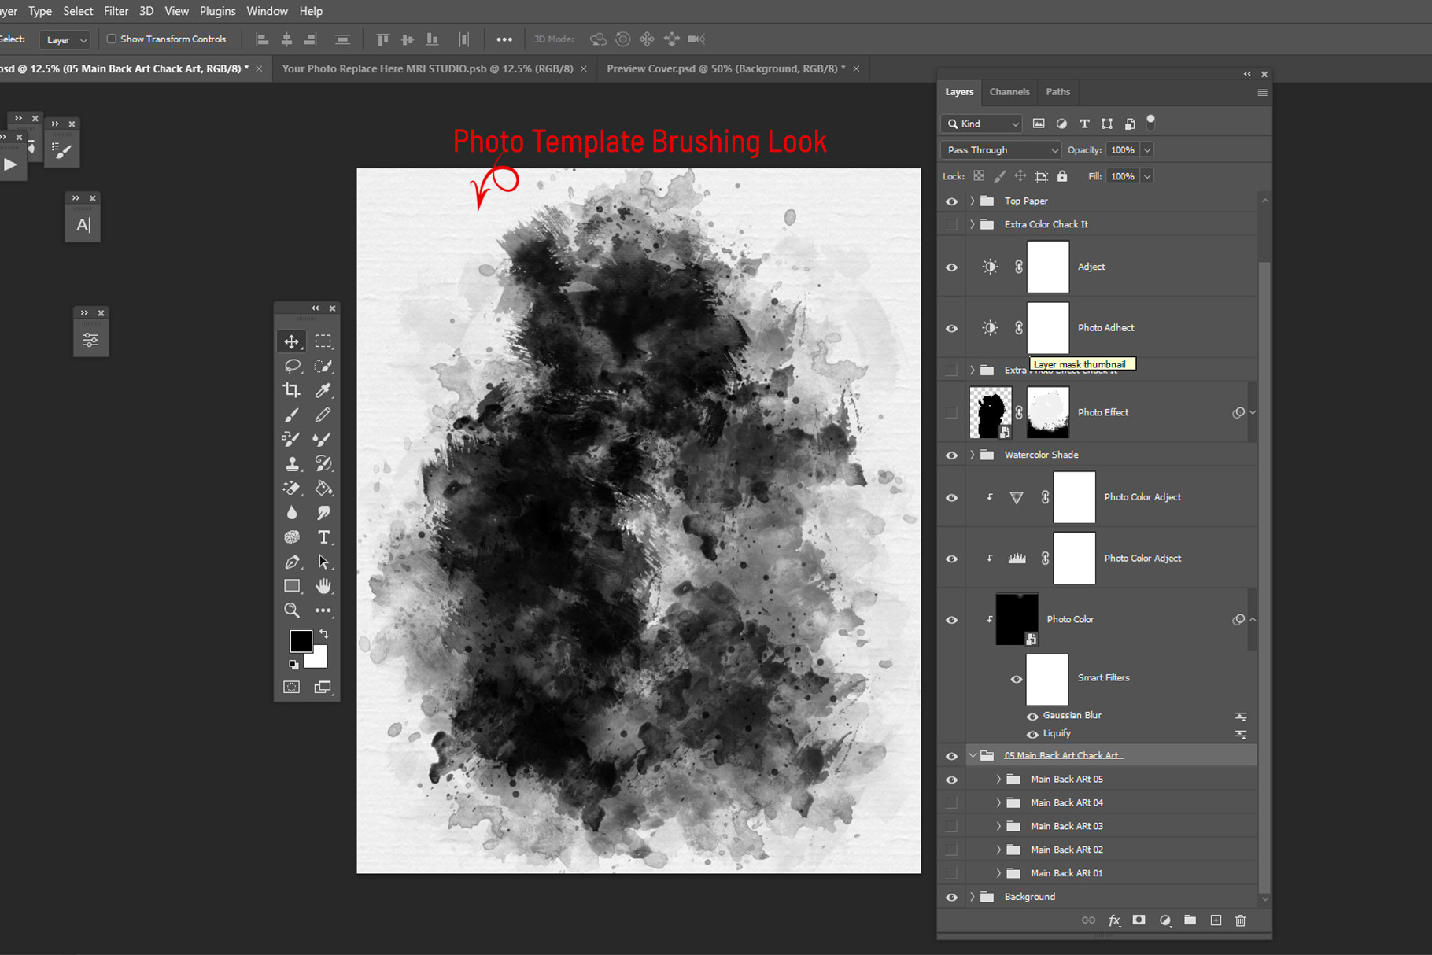The width and height of the screenshot is (1432, 955).
Task: Switch to Preview Cover.psd document tab
Action: click(726, 69)
